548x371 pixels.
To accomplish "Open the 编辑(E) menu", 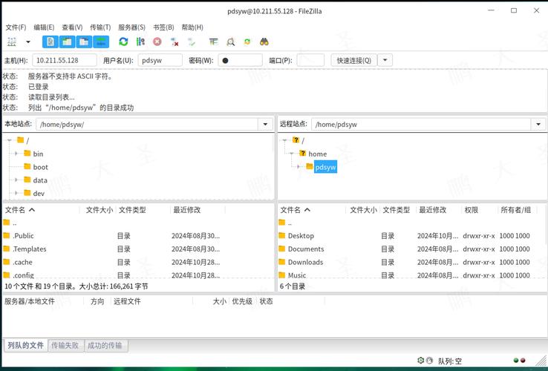I will (x=44, y=27).
